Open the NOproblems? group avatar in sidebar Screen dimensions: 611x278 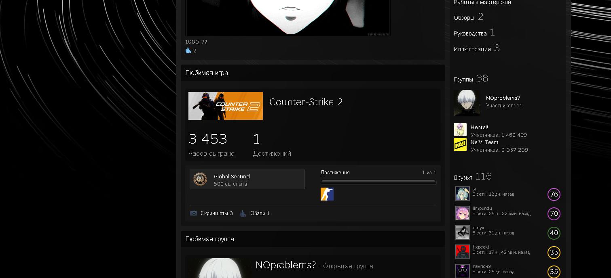pyautogui.click(x=467, y=103)
